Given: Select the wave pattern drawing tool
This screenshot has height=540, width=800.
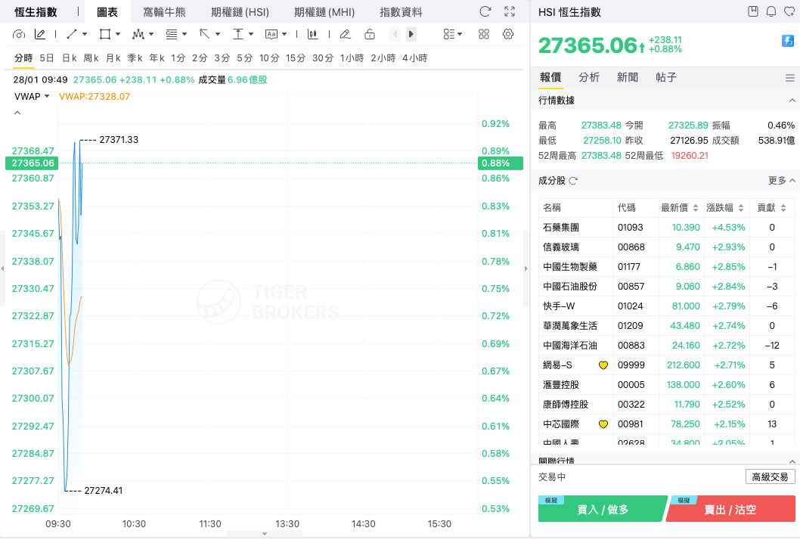Looking at the screenshot, I should pyautogui.click(x=138, y=34).
